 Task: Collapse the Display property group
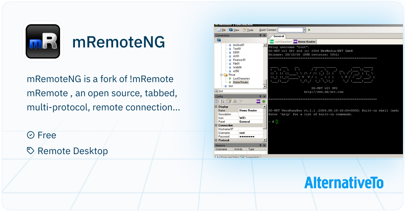pos(216,107)
